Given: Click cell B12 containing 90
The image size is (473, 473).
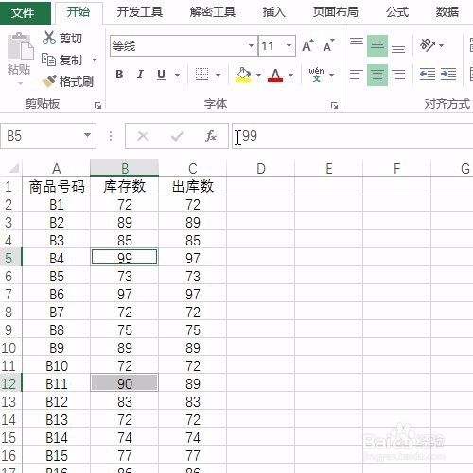Looking at the screenshot, I should pos(125,383).
